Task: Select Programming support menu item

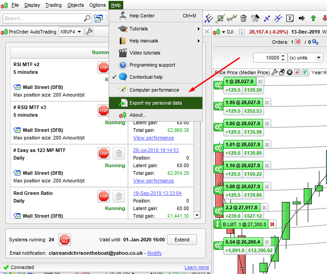Action: (x=155, y=65)
